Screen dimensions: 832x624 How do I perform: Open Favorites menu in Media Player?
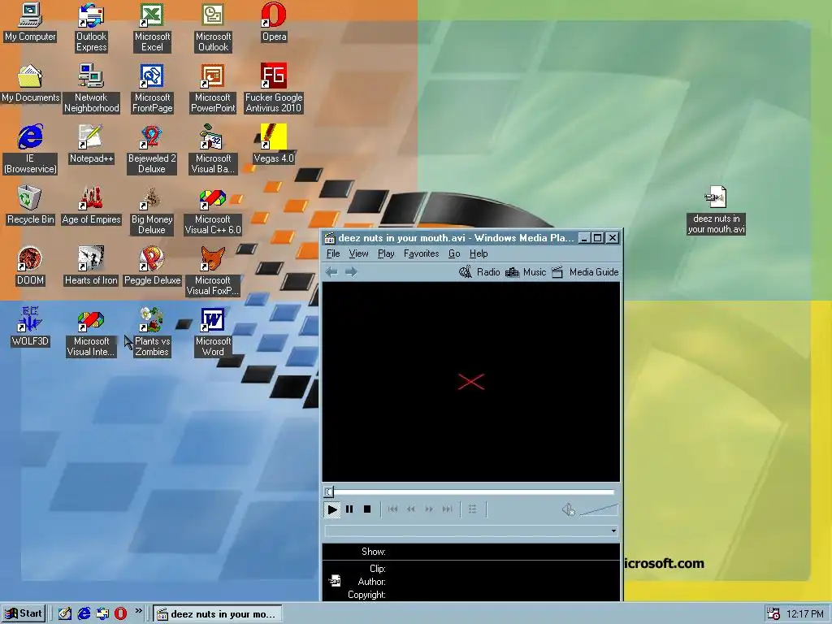click(422, 253)
